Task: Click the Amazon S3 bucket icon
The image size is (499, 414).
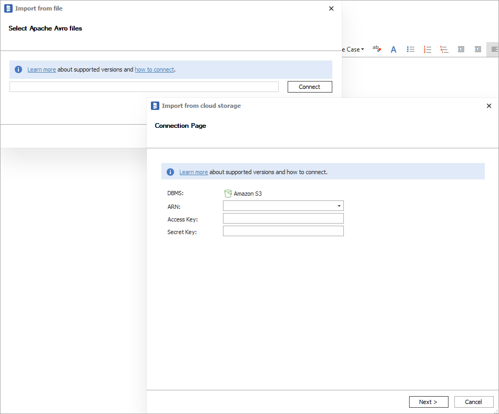Action: [x=228, y=194]
